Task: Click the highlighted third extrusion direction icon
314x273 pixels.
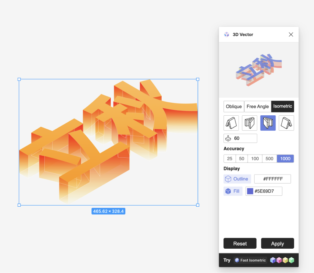Action: click(268, 123)
